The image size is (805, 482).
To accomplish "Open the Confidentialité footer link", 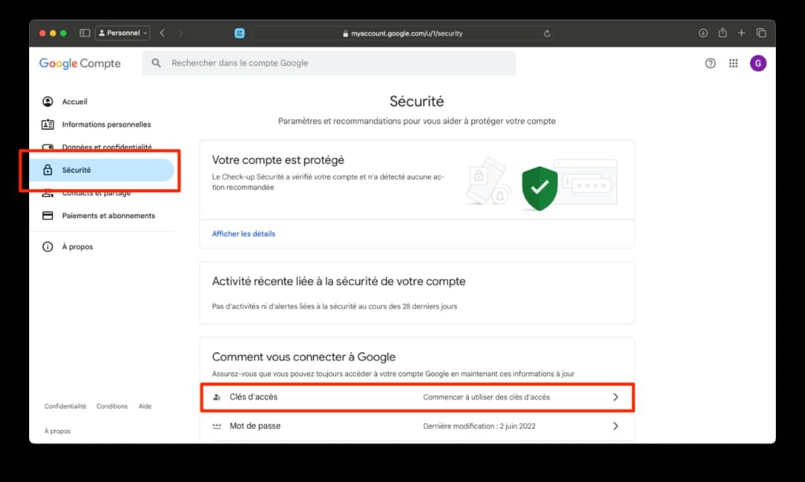I will pos(65,406).
